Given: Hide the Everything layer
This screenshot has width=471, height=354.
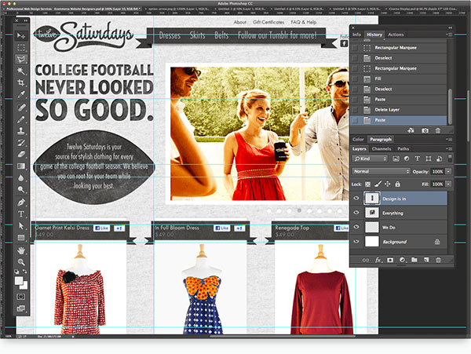Looking at the screenshot, I should [x=356, y=213].
